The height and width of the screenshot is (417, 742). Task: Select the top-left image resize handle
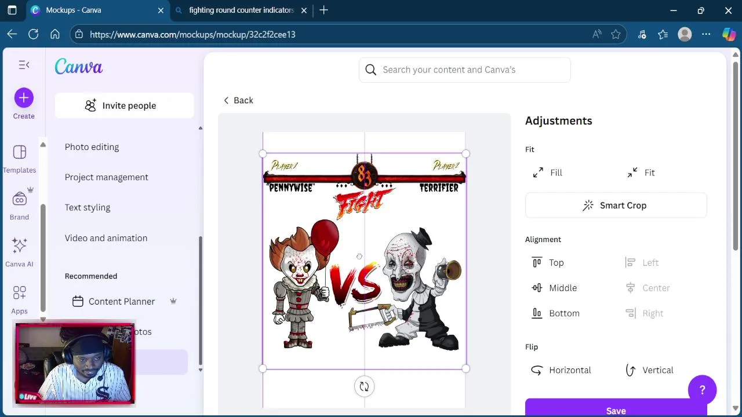263,154
